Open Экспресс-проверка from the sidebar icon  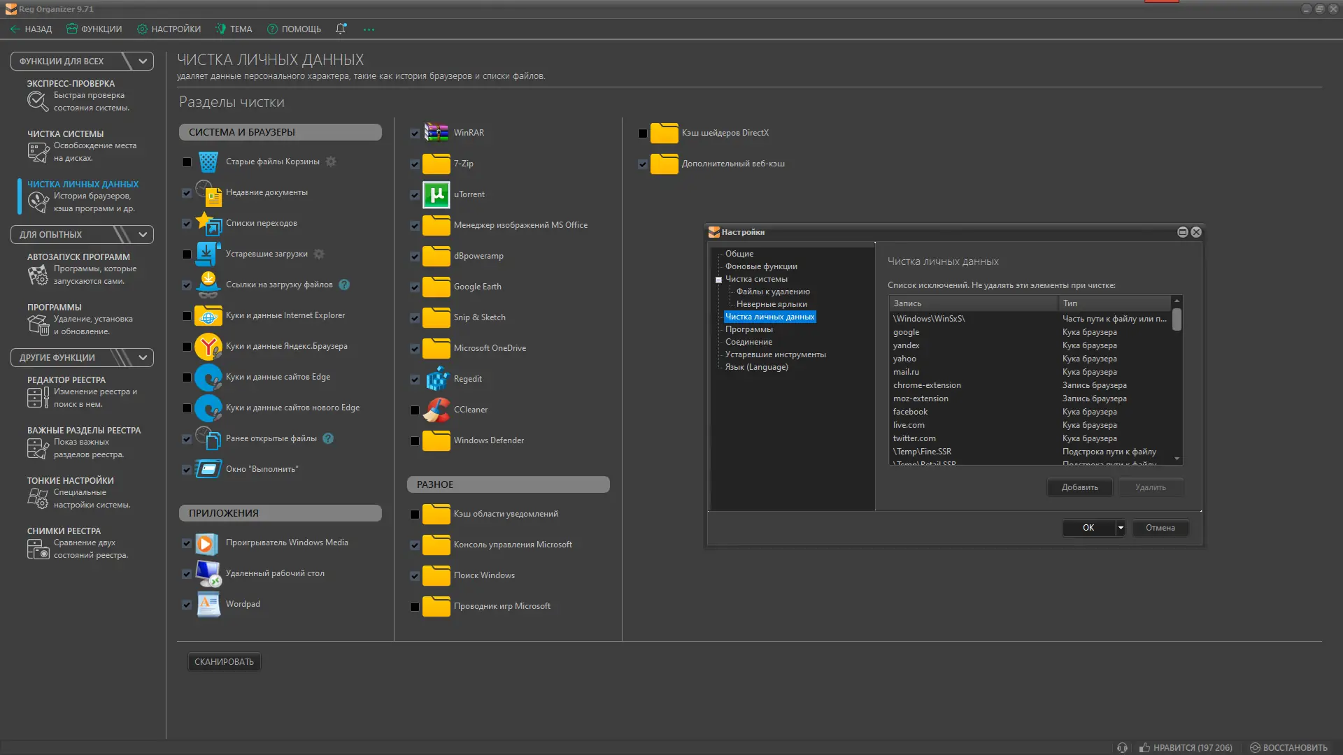pyautogui.click(x=38, y=101)
